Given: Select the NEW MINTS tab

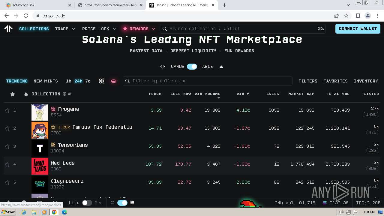Looking at the screenshot, I should point(46,81).
